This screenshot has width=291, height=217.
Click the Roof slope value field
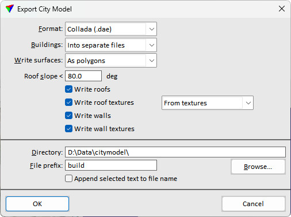[83, 76]
